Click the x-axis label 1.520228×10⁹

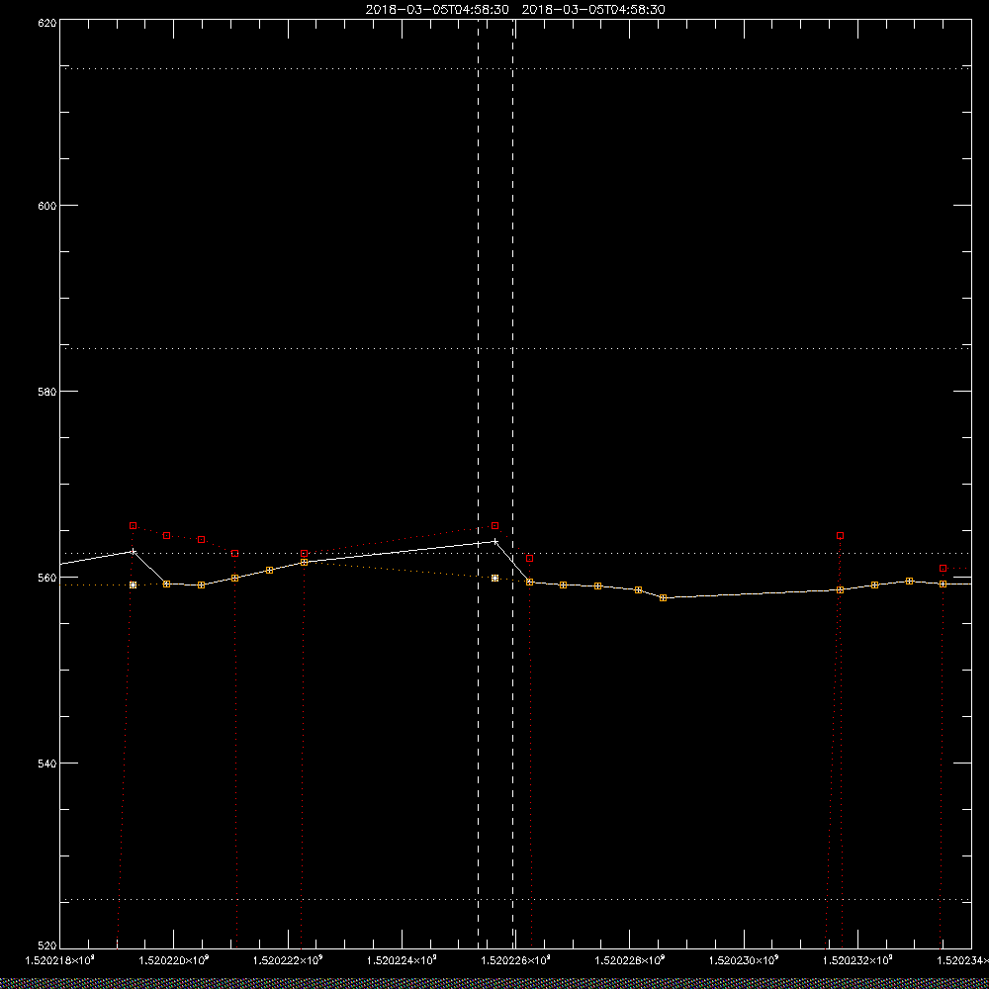tap(629, 960)
